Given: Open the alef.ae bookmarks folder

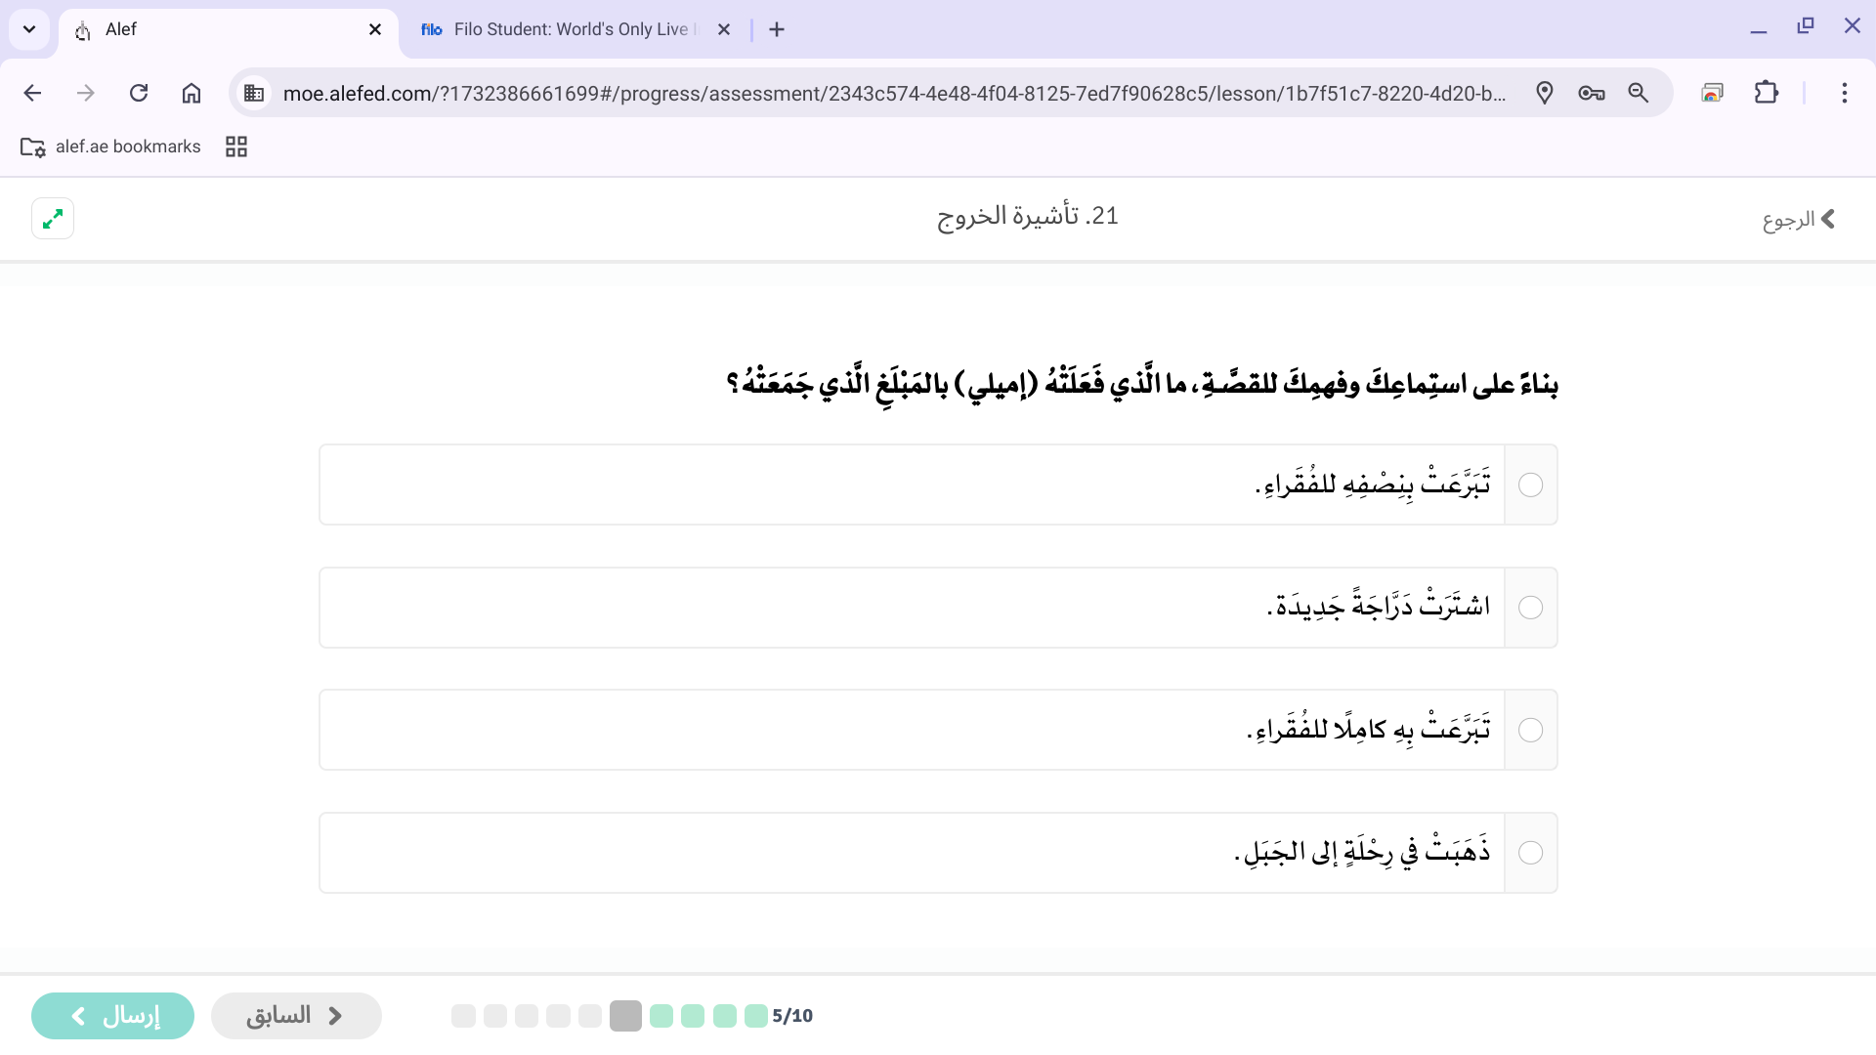Looking at the screenshot, I should pyautogui.click(x=110, y=147).
